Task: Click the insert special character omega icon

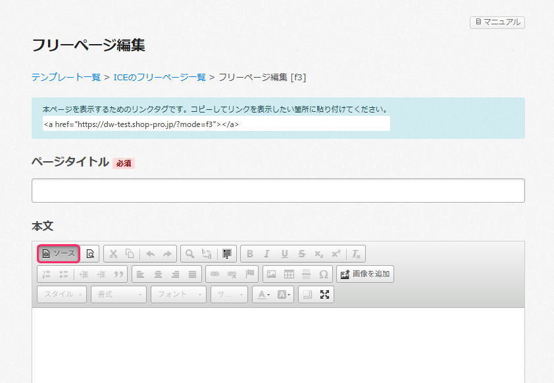Action: pyautogui.click(x=323, y=274)
